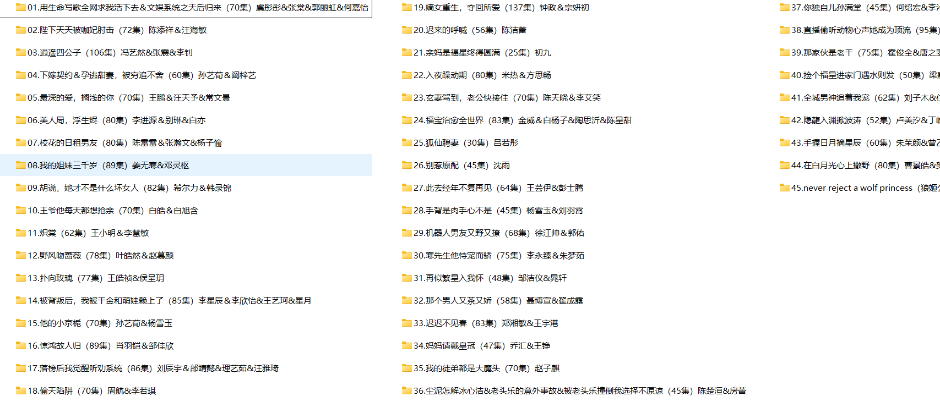Select the folder name 20.迟来的呼喊

(441, 30)
